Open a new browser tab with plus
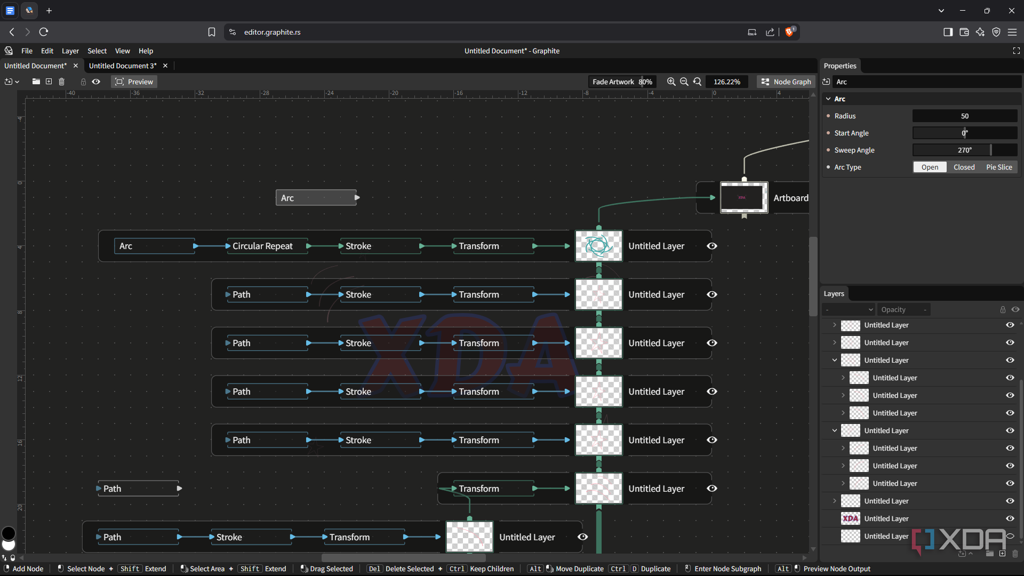1024x576 pixels. [49, 11]
